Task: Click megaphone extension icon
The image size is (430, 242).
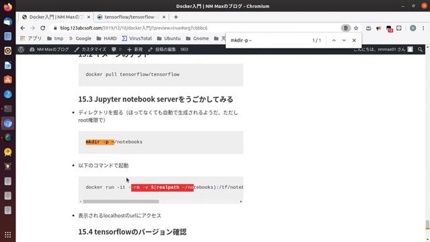Action: (379, 28)
